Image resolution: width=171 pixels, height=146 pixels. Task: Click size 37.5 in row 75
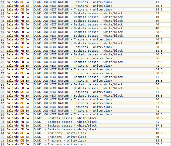(x=163, y=62)
